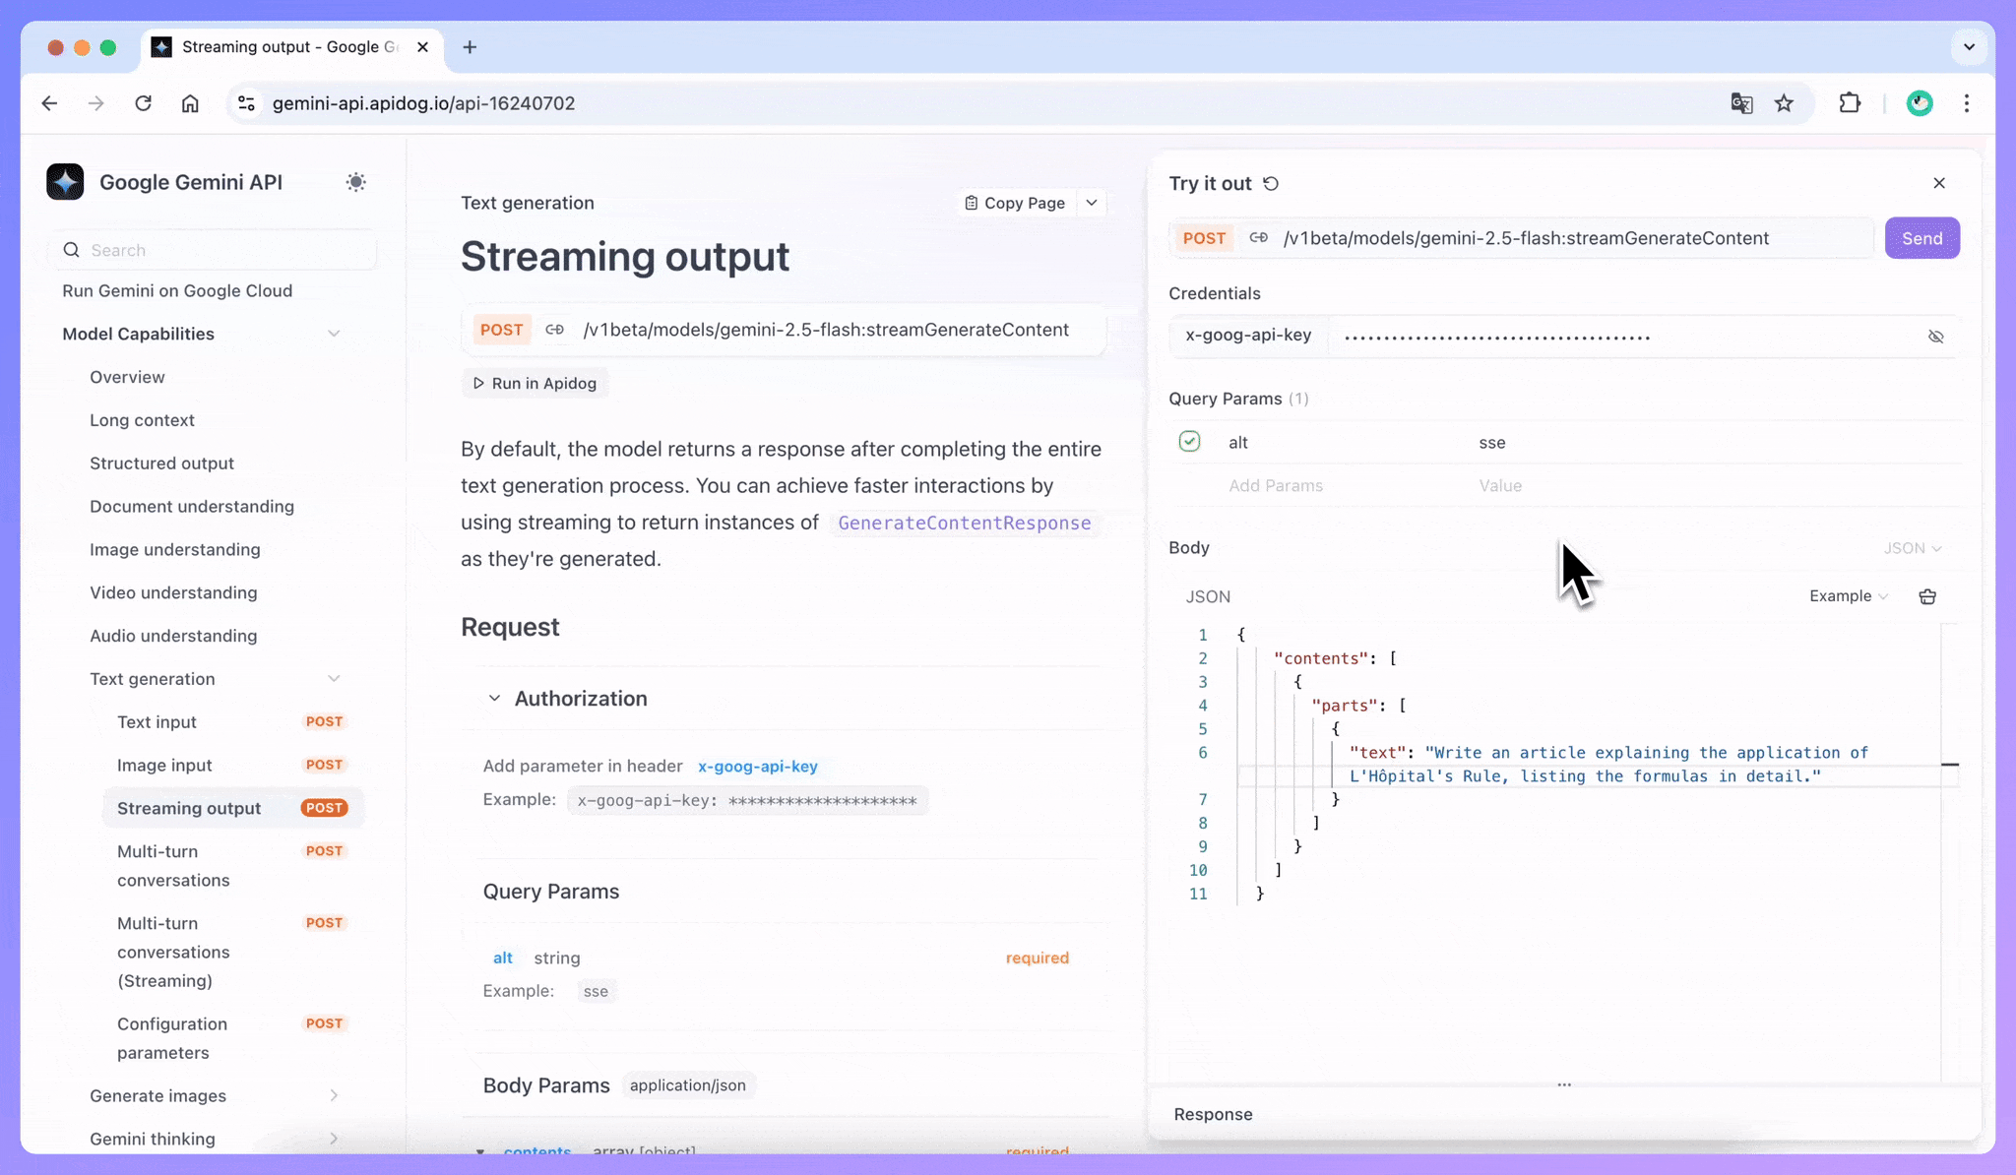
Task: Bookmark this page with the star icon
Action: click(1784, 103)
